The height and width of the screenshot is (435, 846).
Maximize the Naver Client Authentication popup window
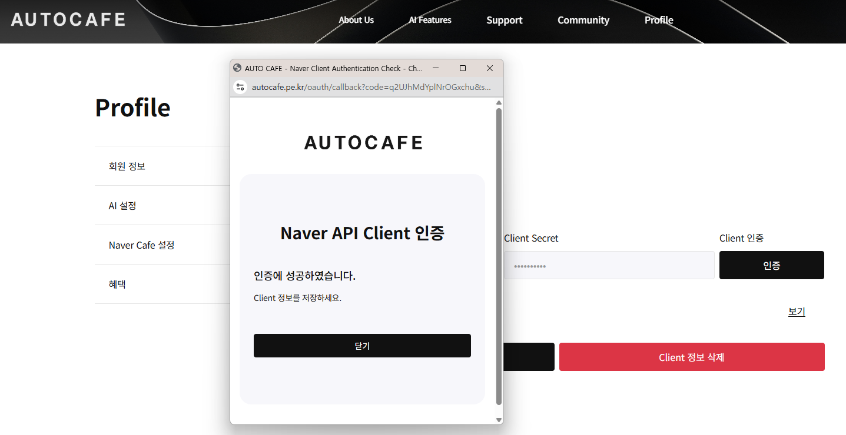coord(463,68)
